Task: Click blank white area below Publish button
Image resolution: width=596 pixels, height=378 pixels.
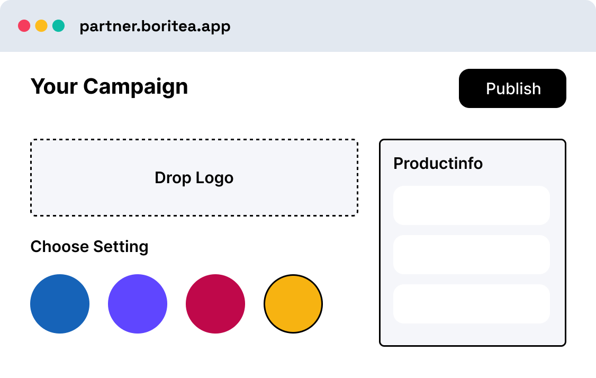Action: pyautogui.click(x=512, y=123)
